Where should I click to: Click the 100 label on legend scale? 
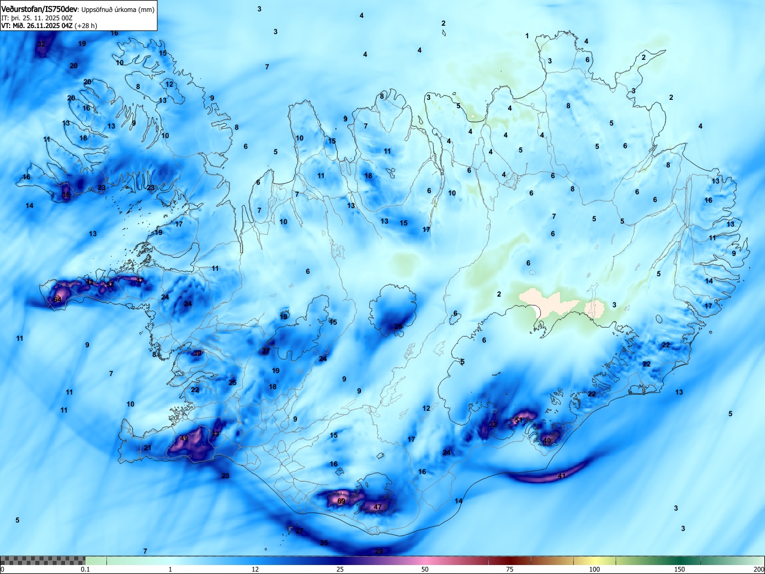(595, 569)
